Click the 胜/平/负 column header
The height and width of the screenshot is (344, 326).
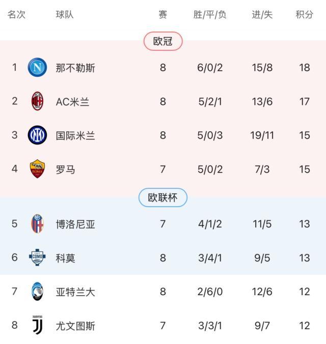pyautogui.click(x=210, y=15)
